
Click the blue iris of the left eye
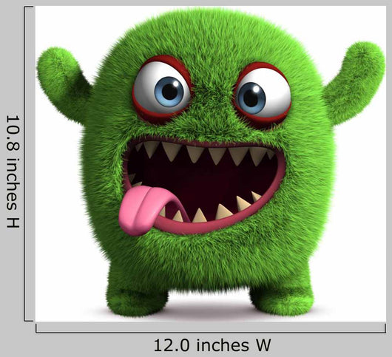tap(169, 92)
